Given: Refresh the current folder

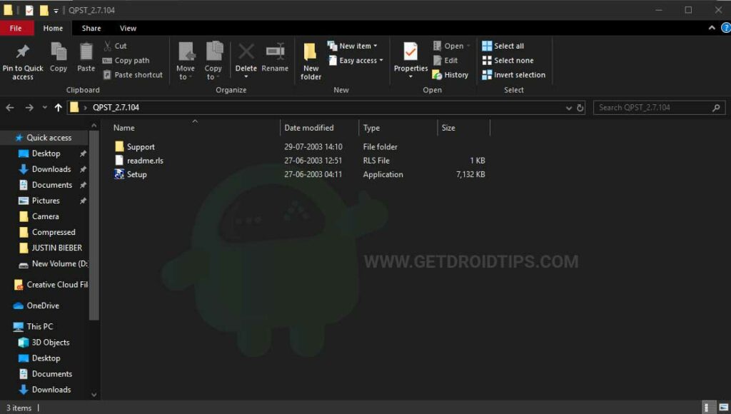Looking at the screenshot, I should point(580,108).
